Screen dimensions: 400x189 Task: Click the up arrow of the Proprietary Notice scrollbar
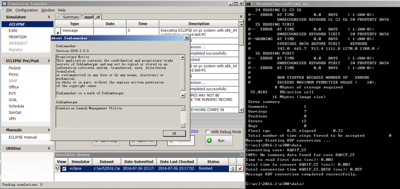click(x=183, y=57)
